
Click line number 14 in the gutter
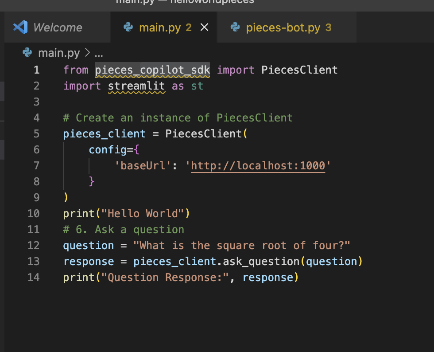[34, 278]
